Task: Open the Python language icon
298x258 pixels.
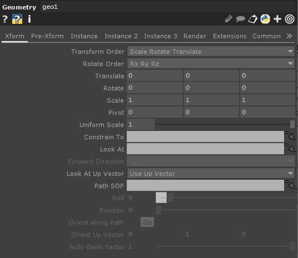Action: pyautogui.click(x=265, y=19)
